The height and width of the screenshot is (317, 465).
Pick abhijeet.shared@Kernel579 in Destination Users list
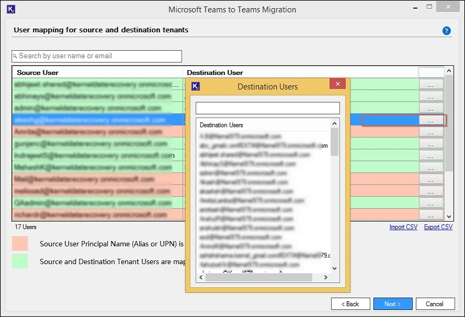click(255, 155)
